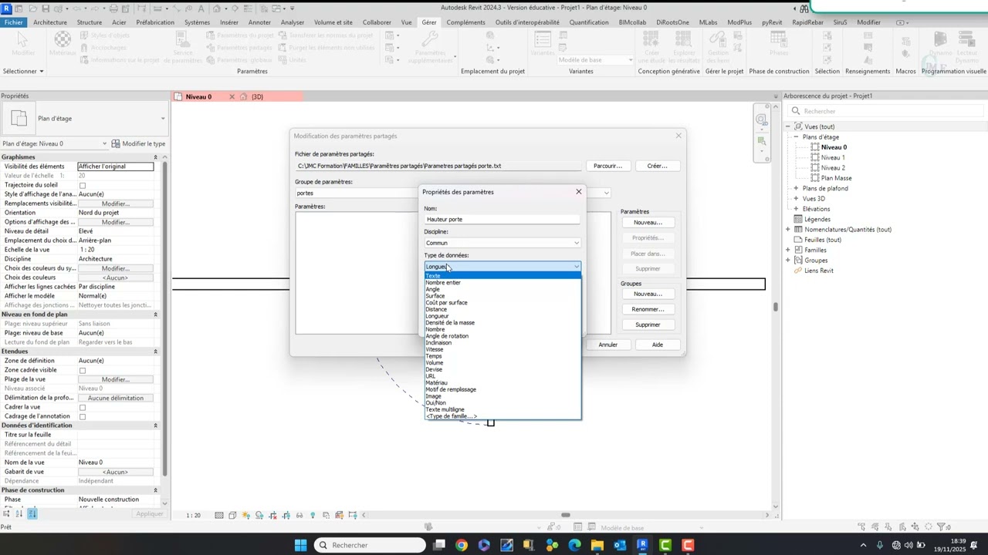This screenshot has height=555, width=988.
Task: Open the Structure ribbon tab
Action: point(90,22)
